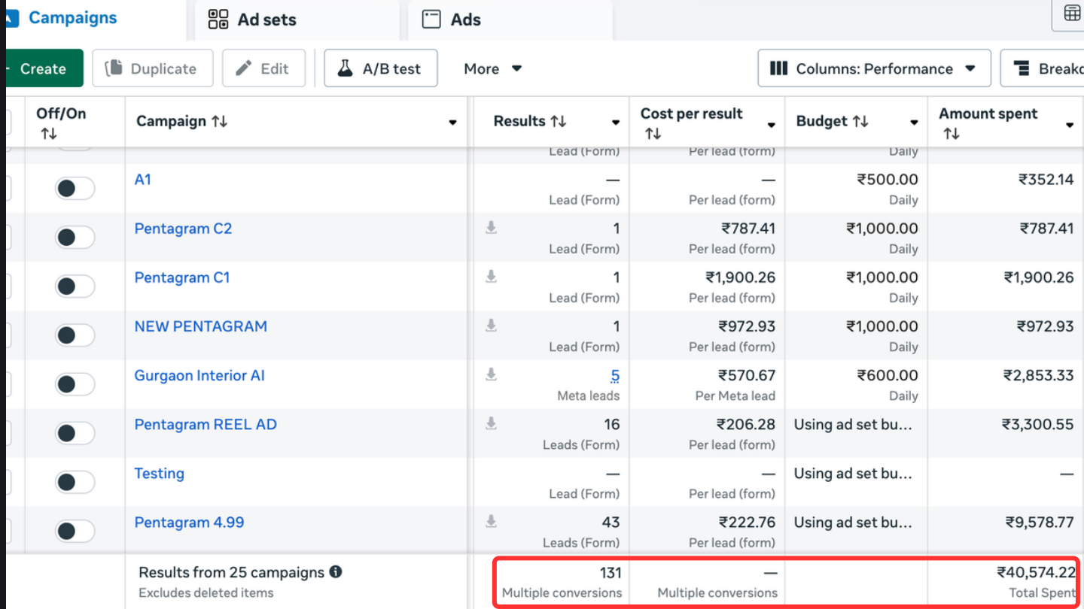Sort by Amount spent arrows
This screenshot has width=1084, height=609.
(x=952, y=134)
